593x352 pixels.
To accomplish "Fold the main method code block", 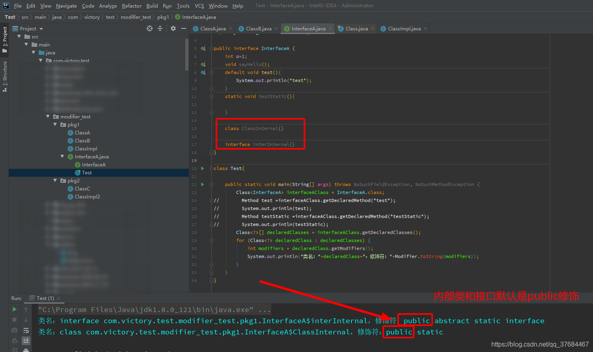I will (x=211, y=184).
